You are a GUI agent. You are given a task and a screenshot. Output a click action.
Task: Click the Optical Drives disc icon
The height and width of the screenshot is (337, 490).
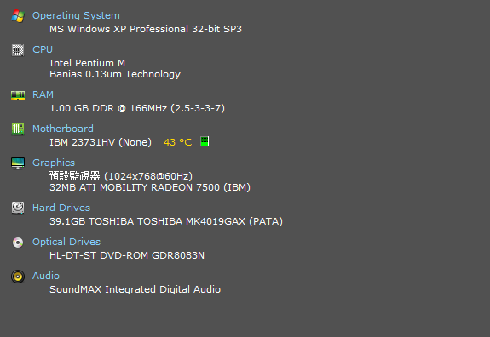18,243
